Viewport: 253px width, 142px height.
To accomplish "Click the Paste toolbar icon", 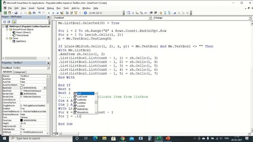I will click(30, 13).
